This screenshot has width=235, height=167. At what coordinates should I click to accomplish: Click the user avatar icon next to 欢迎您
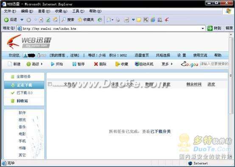(x=25, y=56)
